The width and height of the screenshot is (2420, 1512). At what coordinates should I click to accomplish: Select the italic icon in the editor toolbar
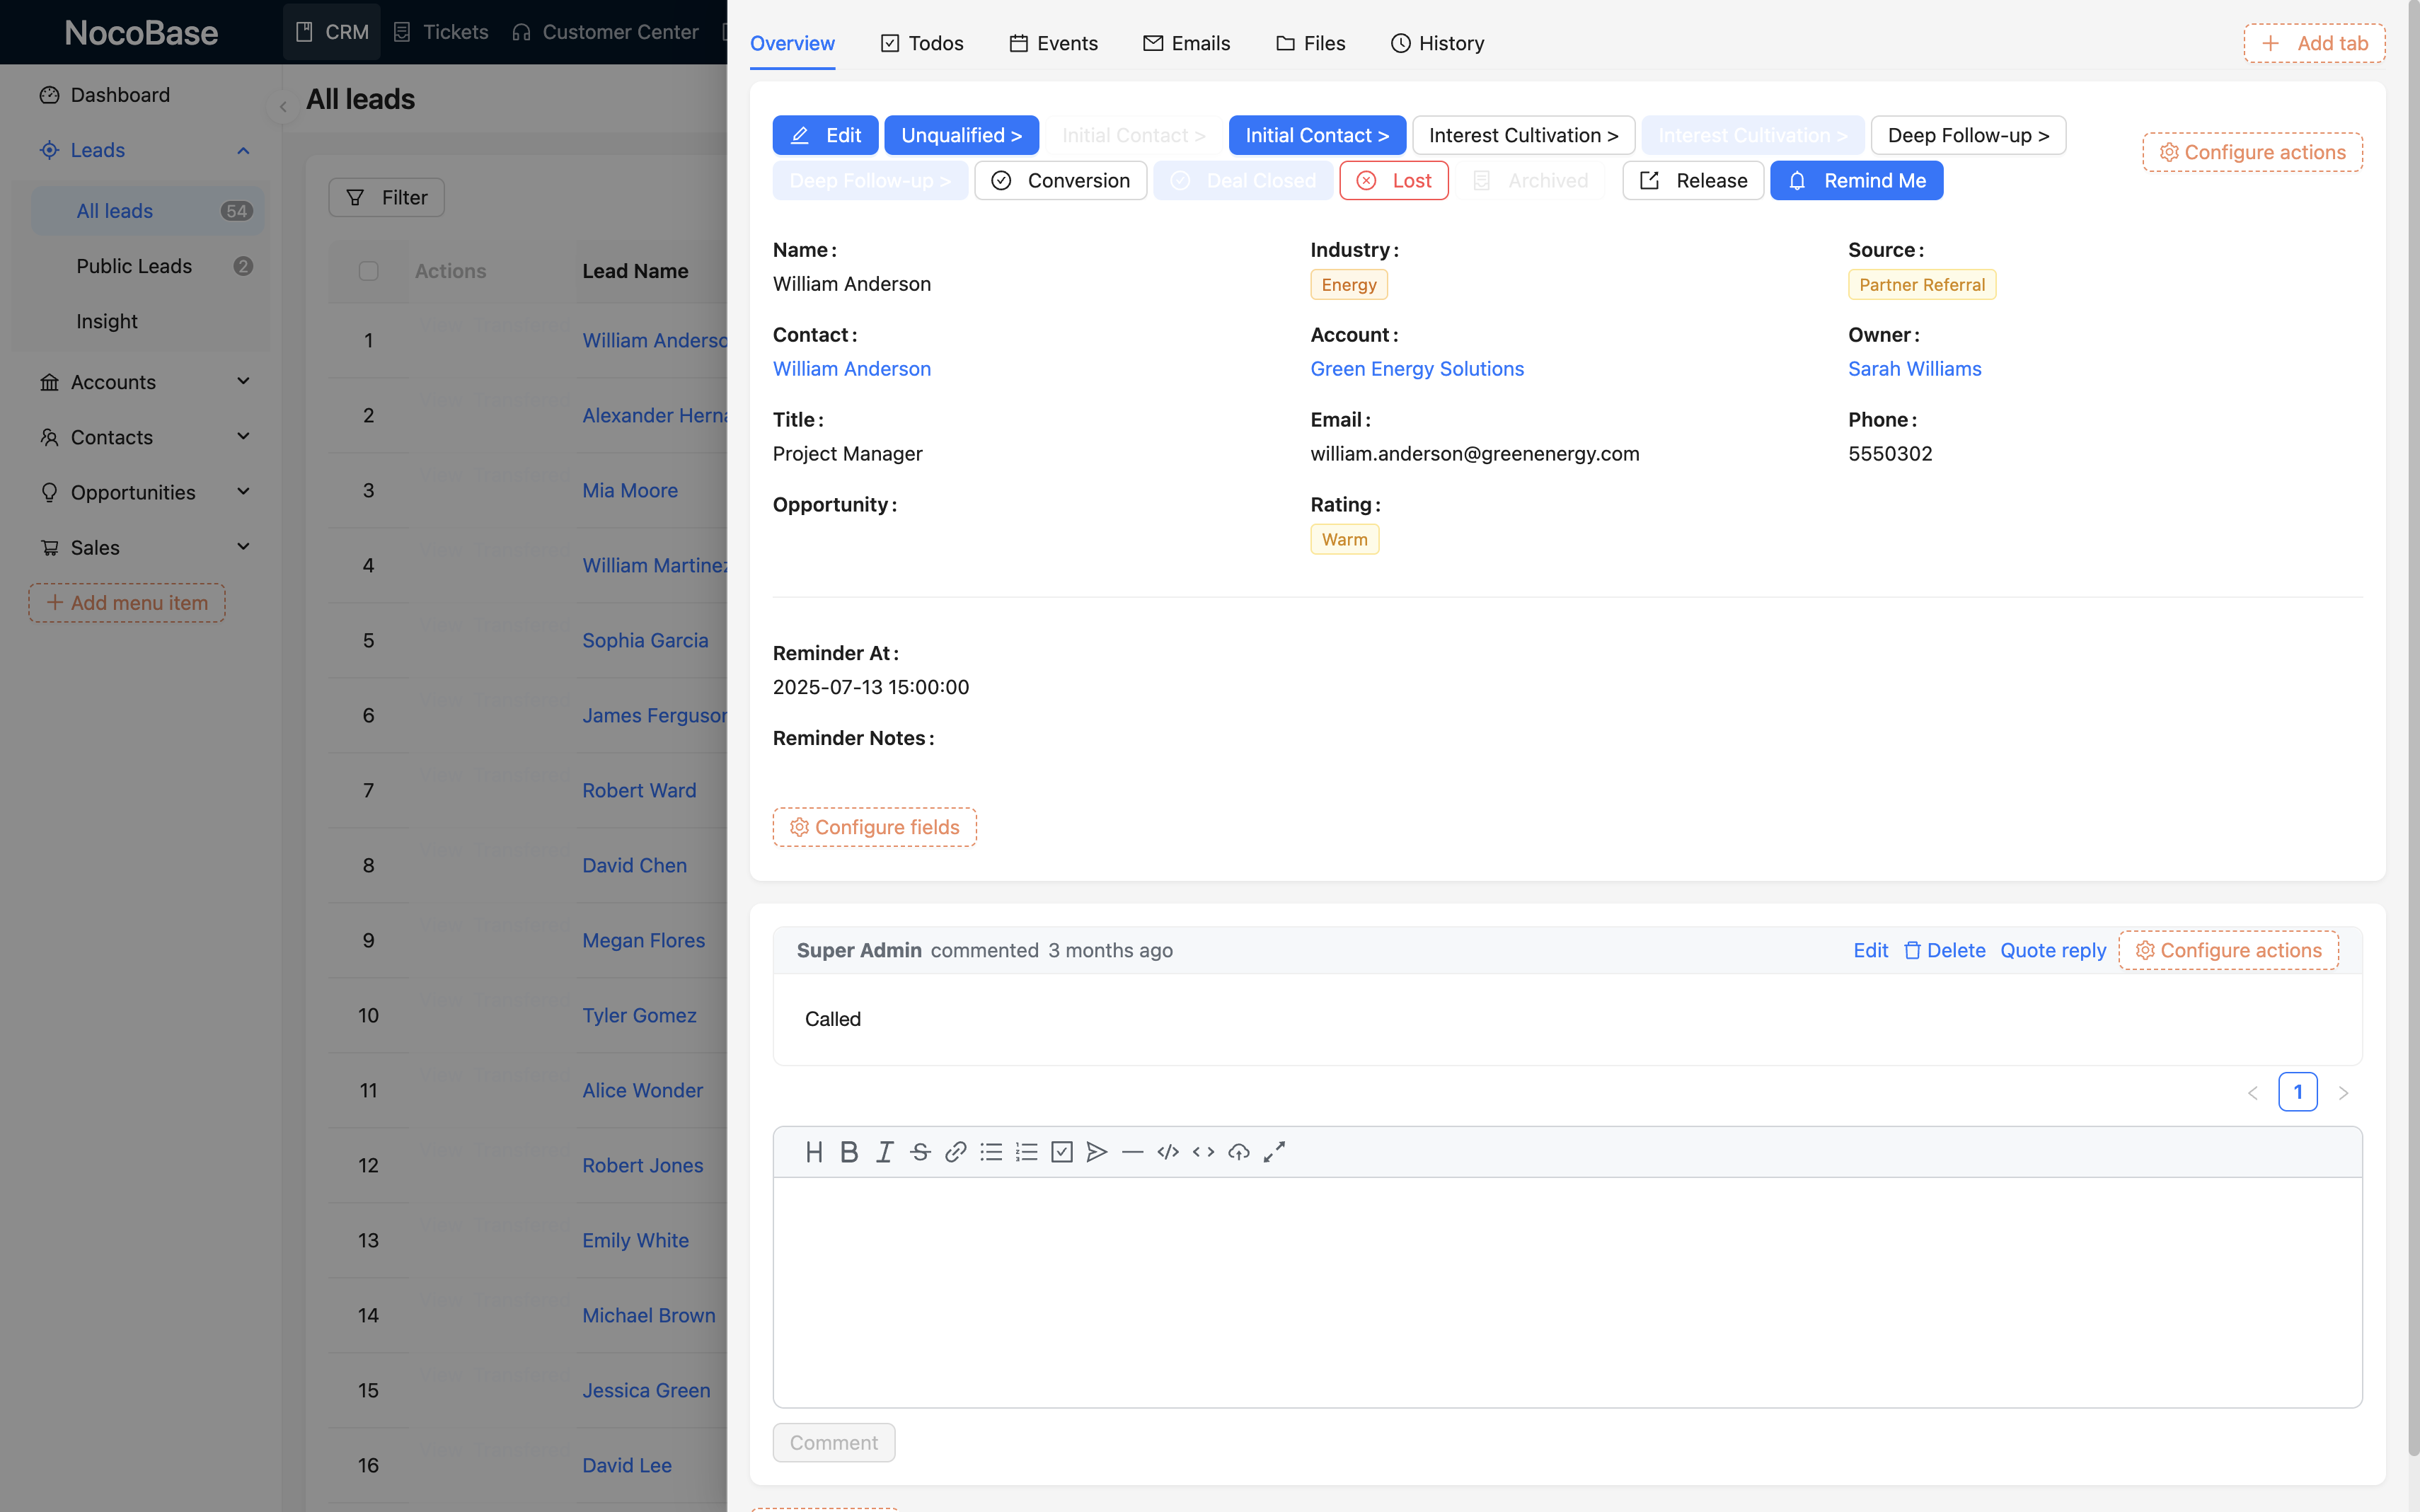(x=883, y=1151)
